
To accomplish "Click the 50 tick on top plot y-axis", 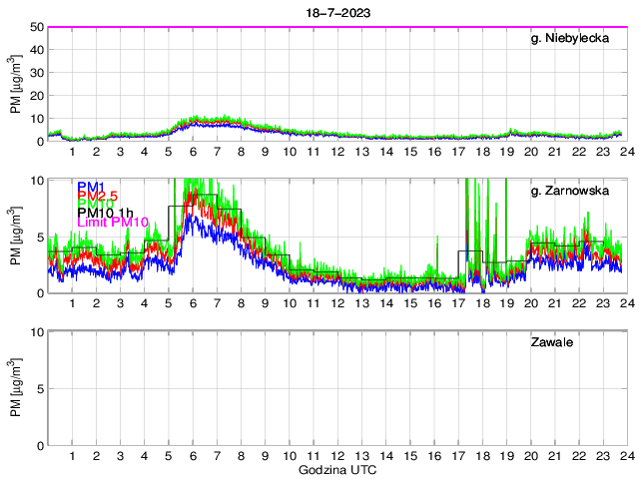I will 36,27.
